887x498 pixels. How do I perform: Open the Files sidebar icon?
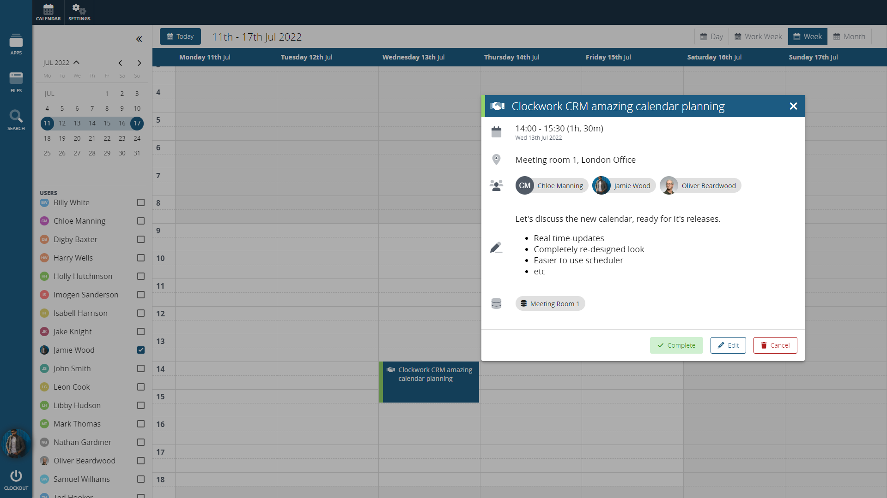point(16,82)
